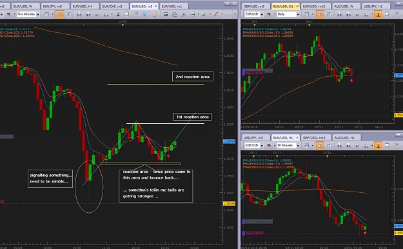The height and width of the screenshot is (249, 403).
Task: Expand chart type arrow in hourly toolbar
Action: tap(313, 145)
